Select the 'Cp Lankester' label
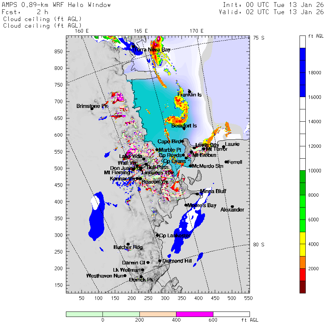 [175, 235]
